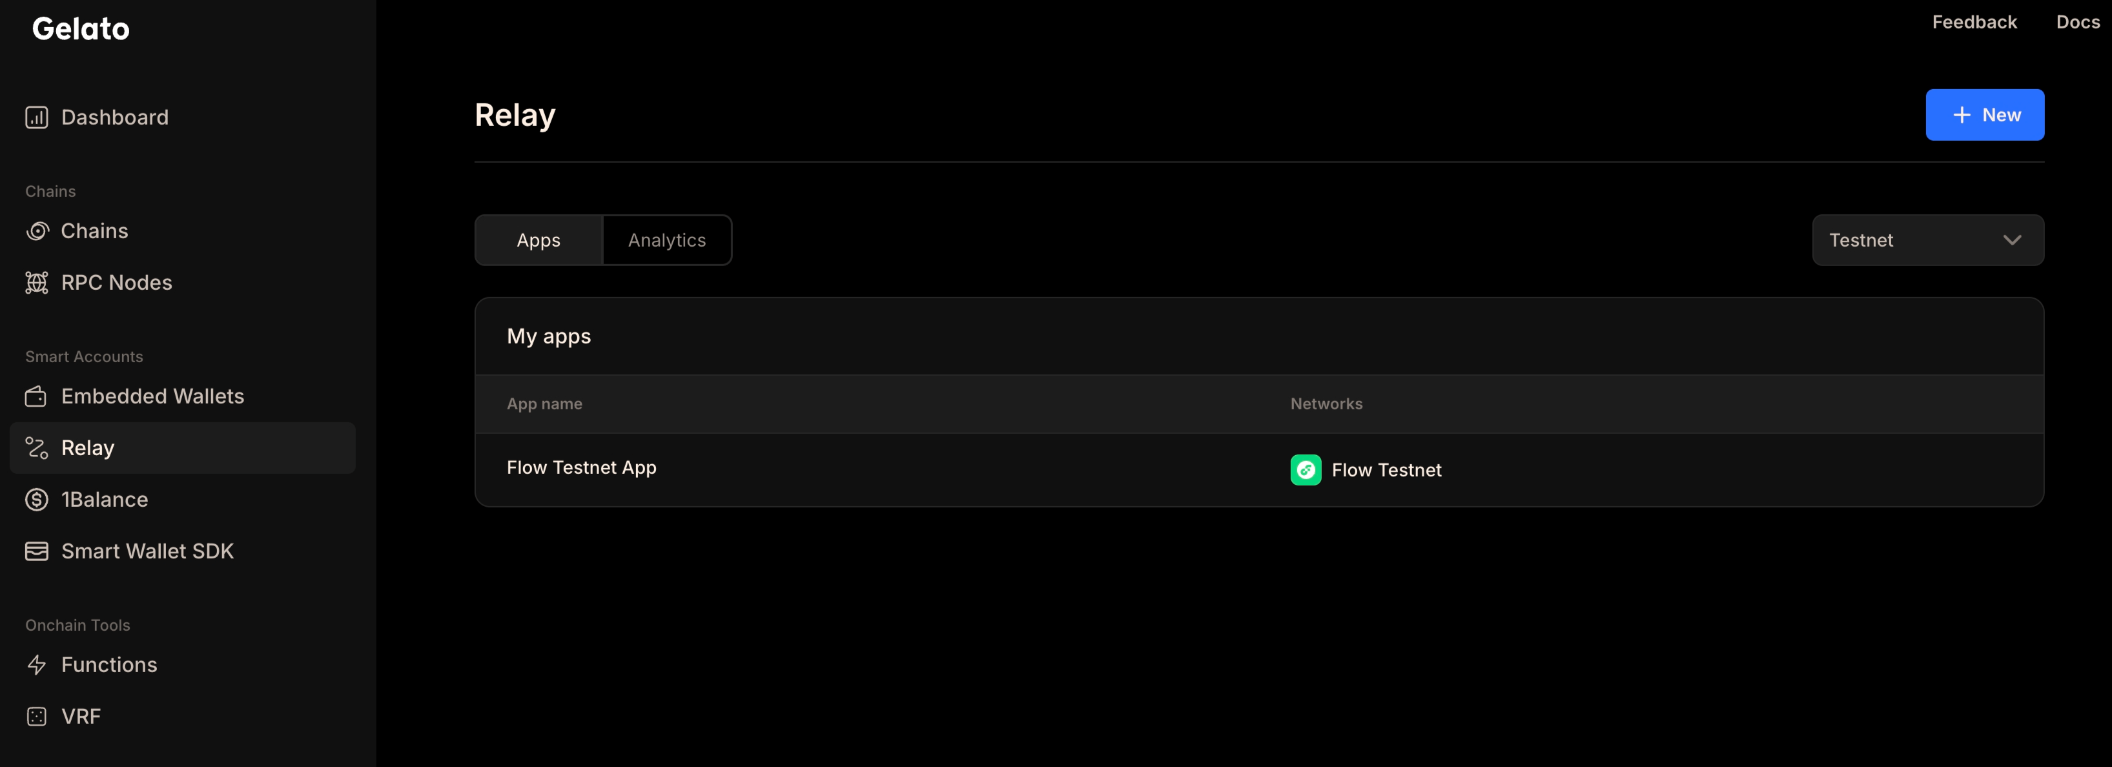Image resolution: width=2112 pixels, height=767 pixels.
Task: Click the Chains eye-shaped icon
Action: (37, 230)
